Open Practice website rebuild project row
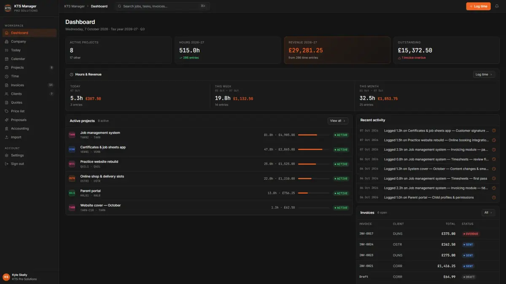Viewport: 506px width, 284px height. 209,164
